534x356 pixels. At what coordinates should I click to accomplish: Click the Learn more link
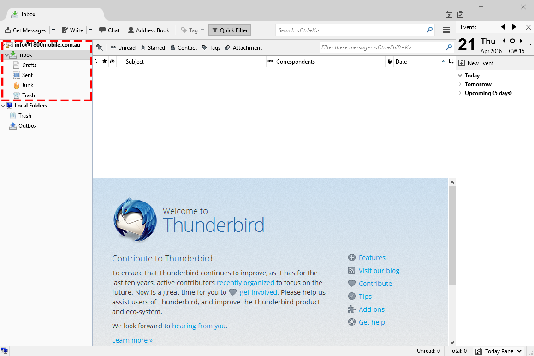click(x=132, y=340)
